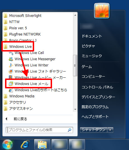
Task: Open ミュージック from the right pane
Action: pos(92,56)
